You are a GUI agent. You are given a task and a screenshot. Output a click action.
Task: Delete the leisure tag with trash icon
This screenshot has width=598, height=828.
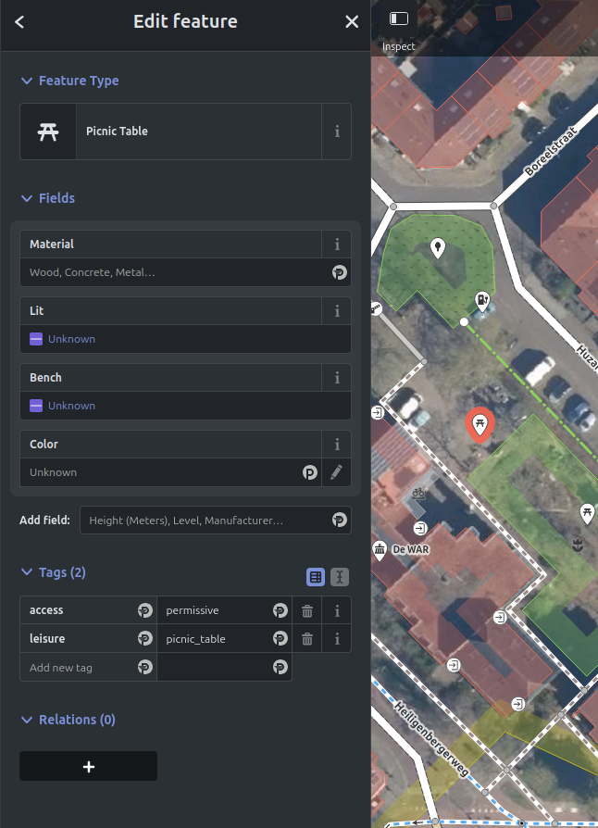pyautogui.click(x=307, y=639)
